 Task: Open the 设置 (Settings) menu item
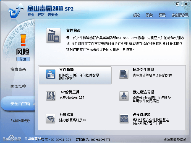[x=162, y=15]
